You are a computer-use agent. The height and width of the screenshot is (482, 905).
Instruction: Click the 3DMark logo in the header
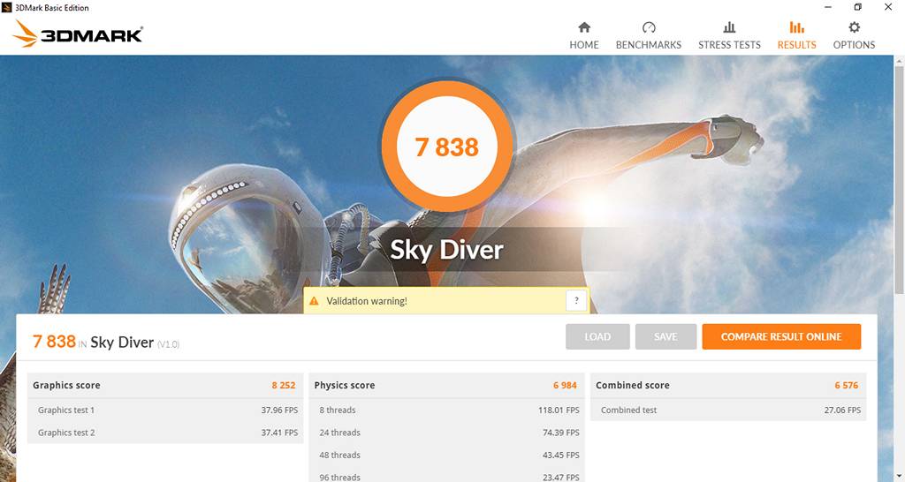point(78,35)
